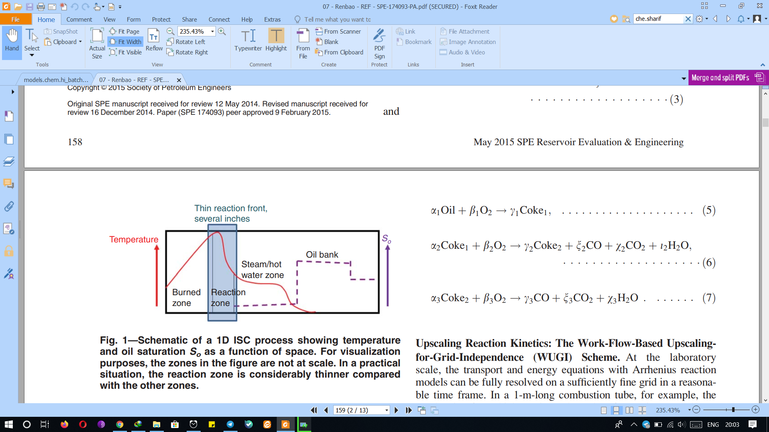Enable continuous page display mode

tap(616, 410)
